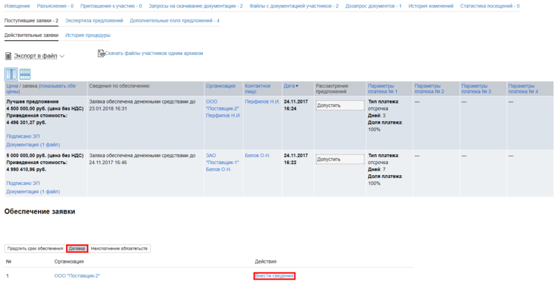
Task: Click Продлить срок обеспечения button
Action: 34,248
